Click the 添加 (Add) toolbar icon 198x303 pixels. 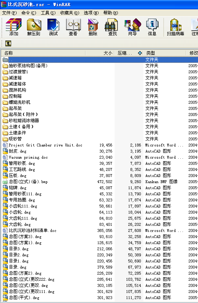tap(14, 25)
